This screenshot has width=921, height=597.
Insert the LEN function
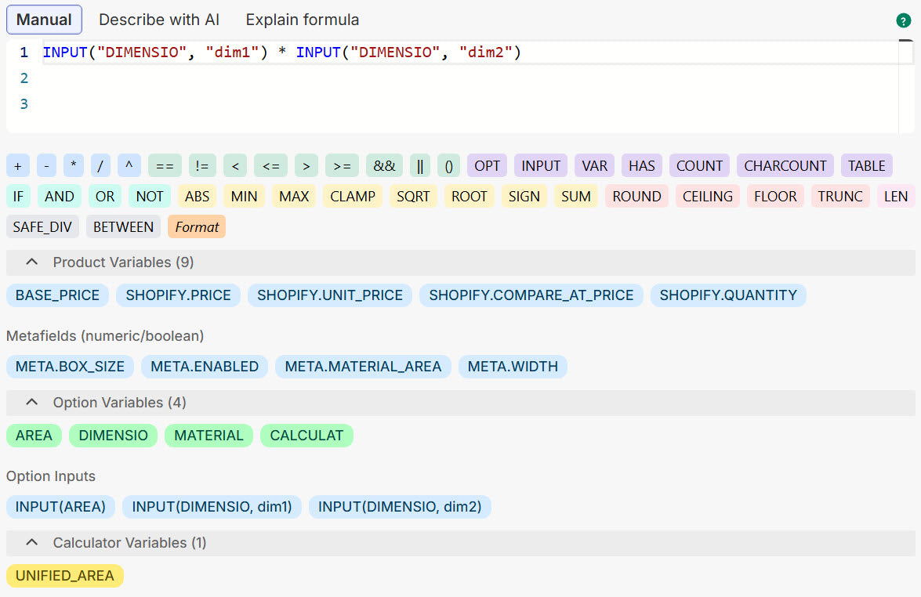click(x=896, y=197)
